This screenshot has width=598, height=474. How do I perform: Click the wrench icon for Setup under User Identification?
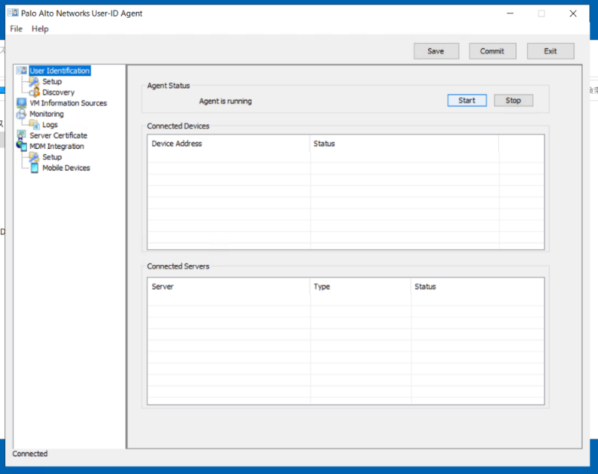point(34,82)
